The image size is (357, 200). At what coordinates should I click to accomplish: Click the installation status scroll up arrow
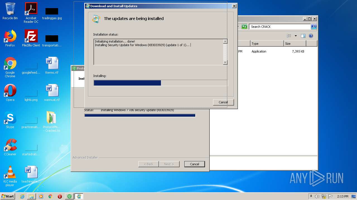pos(225,41)
